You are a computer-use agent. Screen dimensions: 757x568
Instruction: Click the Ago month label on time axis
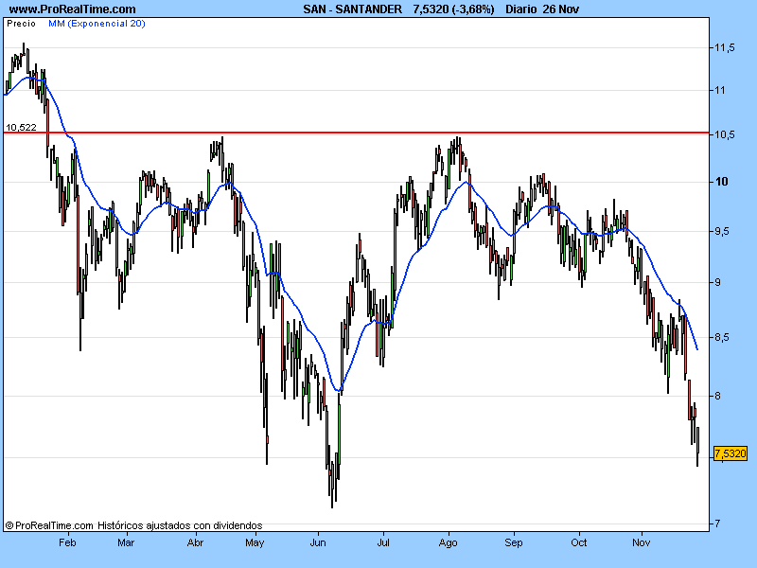[448, 542]
